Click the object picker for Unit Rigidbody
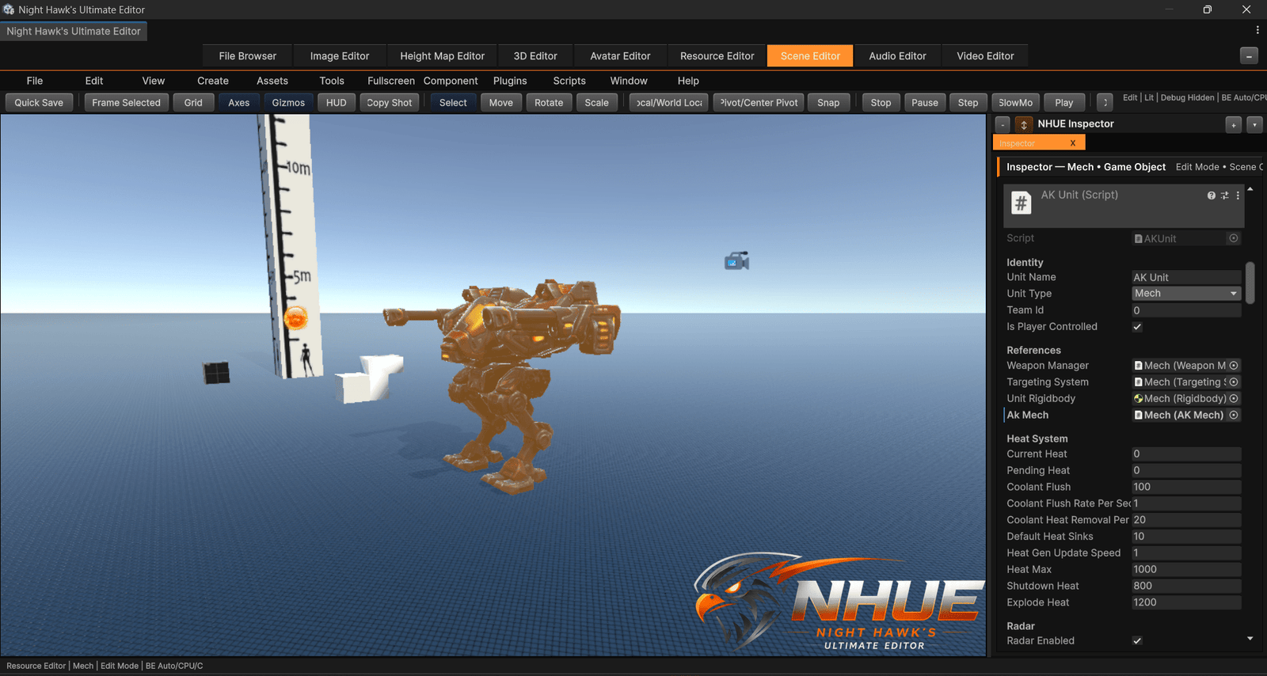Screen dimensions: 1267x676 [1234, 399]
